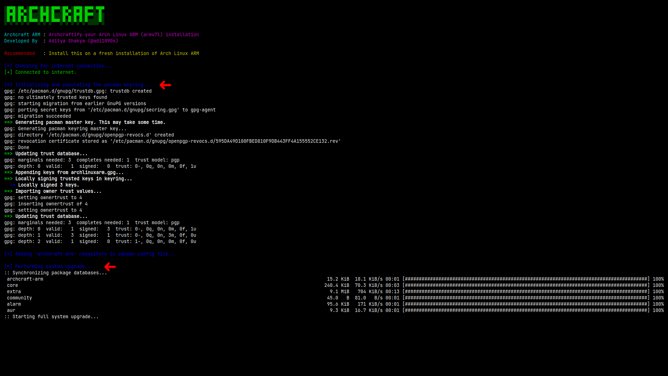Image resolution: width=668 pixels, height=376 pixels.
Task: Click the arrow before 'Appending keys from archlinuxarm.gpg'
Action: tap(8, 173)
